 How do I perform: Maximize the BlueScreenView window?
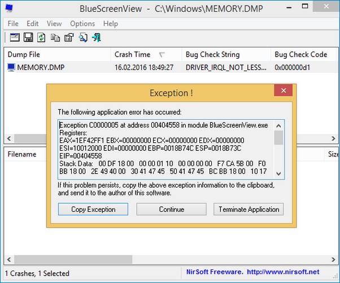click(305, 7)
